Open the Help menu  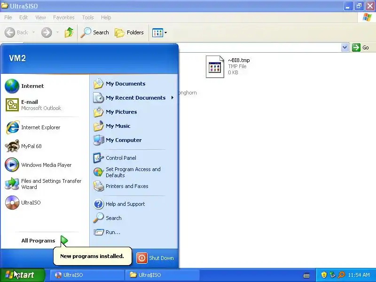(x=106, y=17)
